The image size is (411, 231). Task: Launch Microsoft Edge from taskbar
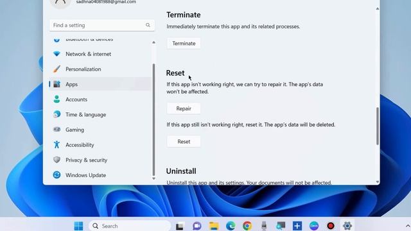pos(231,226)
